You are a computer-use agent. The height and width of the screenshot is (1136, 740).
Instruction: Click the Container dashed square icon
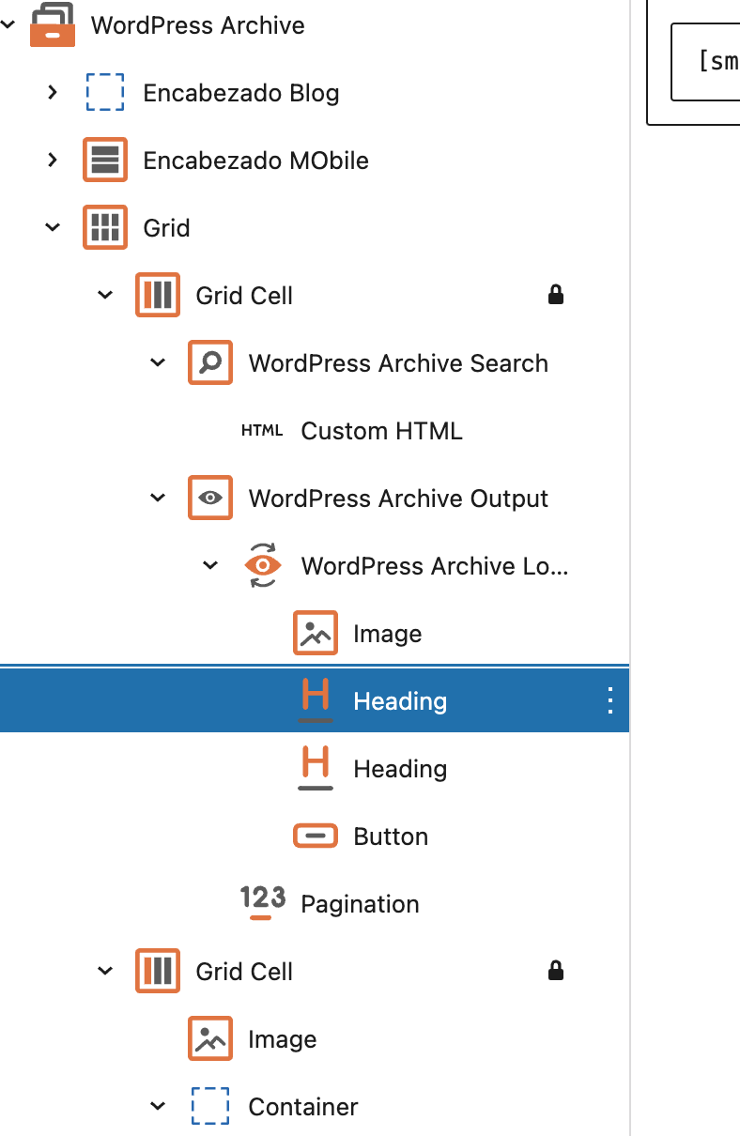coord(210,1107)
